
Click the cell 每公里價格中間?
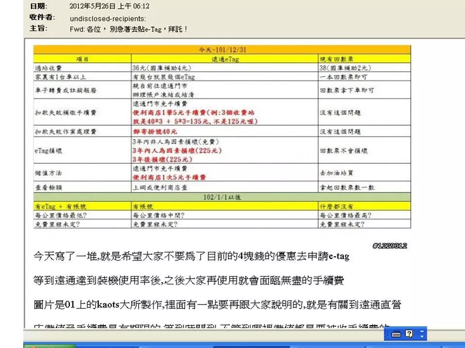click(x=159, y=215)
